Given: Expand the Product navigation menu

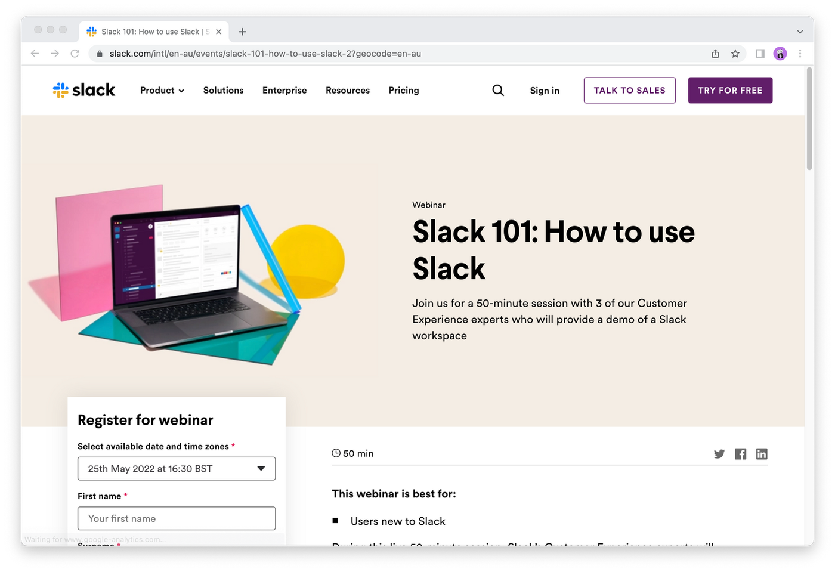Looking at the screenshot, I should click(162, 90).
